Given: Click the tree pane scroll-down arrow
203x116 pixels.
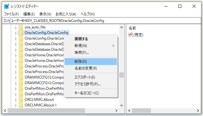Looking at the screenshot, I should coord(121,105).
